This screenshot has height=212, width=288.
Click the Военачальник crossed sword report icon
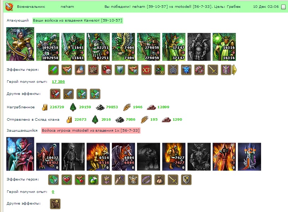9,7
